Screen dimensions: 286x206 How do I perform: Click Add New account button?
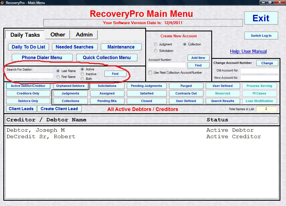pos(198,58)
